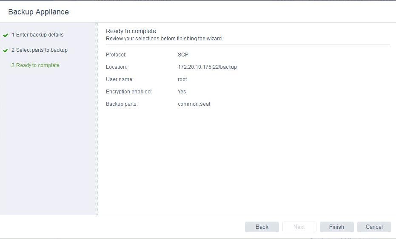396x239 pixels.
Task: Click the Location label
Action: pyautogui.click(x=116, y=67)
